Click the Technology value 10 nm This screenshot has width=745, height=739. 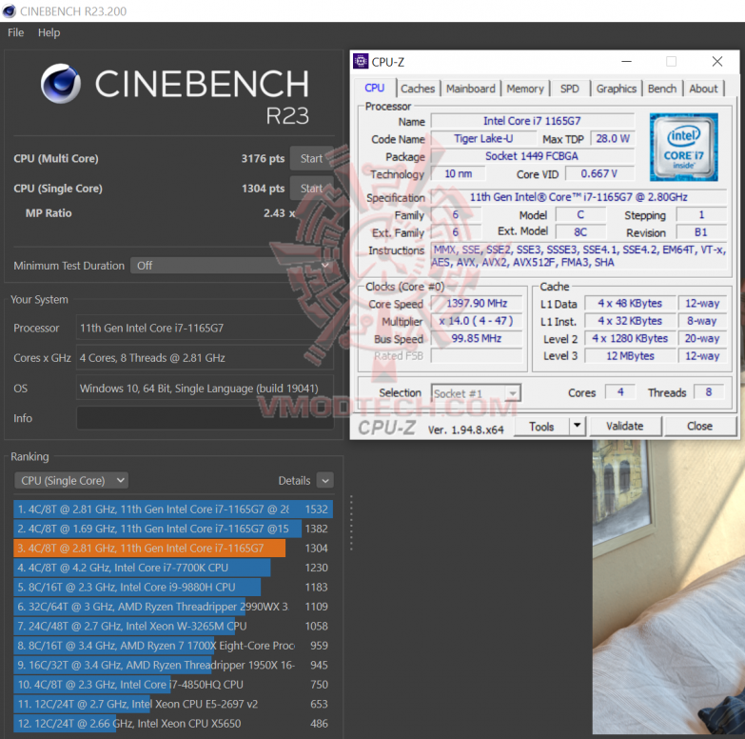click(x=458, y=173)
